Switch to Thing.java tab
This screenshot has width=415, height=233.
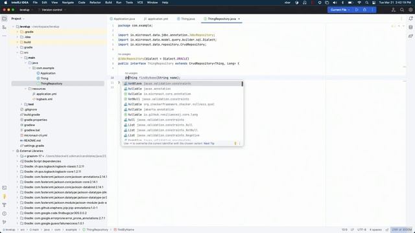(186, 19)
